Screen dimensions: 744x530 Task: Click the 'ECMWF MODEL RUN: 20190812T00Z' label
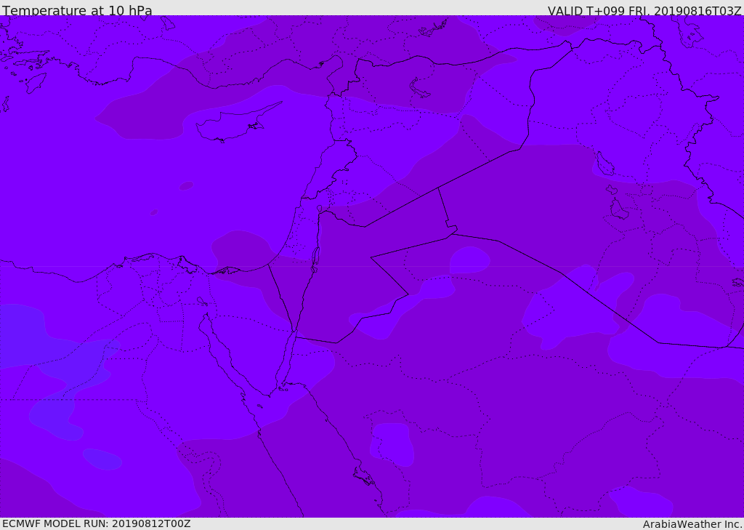(97, 523)
